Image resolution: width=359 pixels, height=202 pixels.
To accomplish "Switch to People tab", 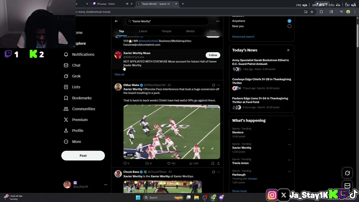I will 167,31.
